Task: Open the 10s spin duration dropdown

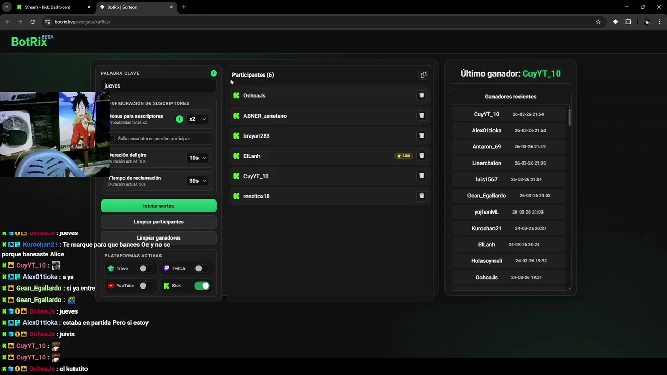Action: click(x=197, y=158)
